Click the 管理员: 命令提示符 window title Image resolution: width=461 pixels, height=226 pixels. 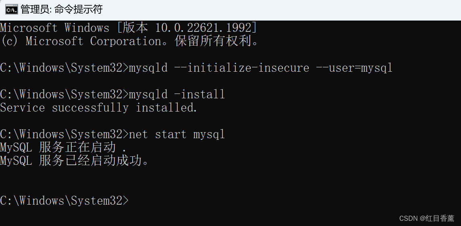point(61,9)
